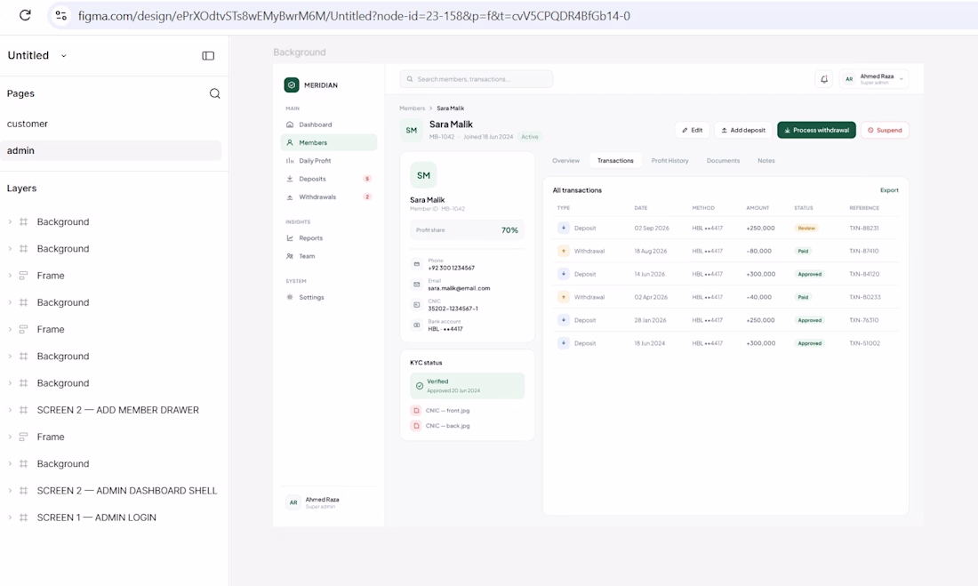This screenshot has width=978, height=586.
Task: Click the Members breadcrumb link
Action: (x=413, y=108)
